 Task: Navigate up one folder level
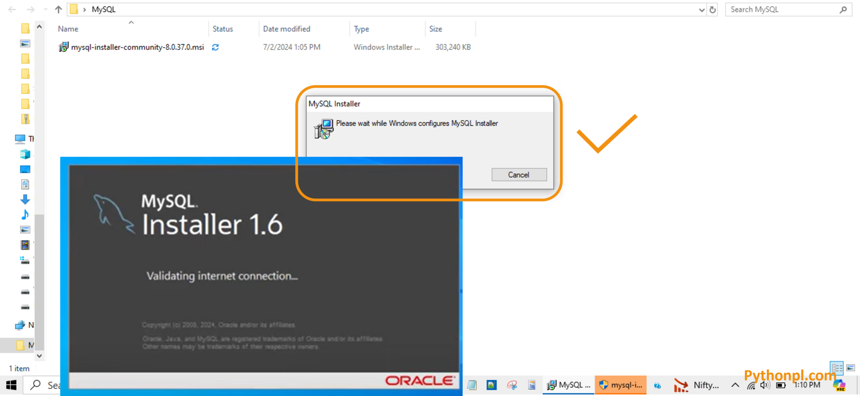coord(58,9)
